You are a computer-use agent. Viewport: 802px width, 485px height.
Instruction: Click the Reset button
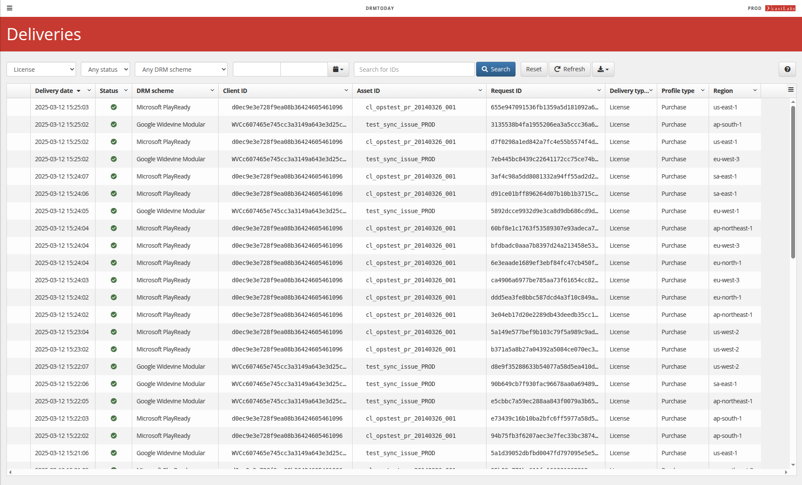tap(534, 69)
